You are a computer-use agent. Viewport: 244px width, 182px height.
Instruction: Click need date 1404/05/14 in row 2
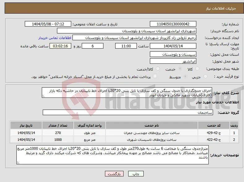26,140
